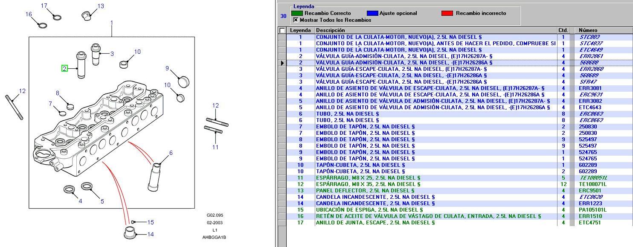
Task: Click callout 15 below the cylinder head
Action: tap(151, 222)
